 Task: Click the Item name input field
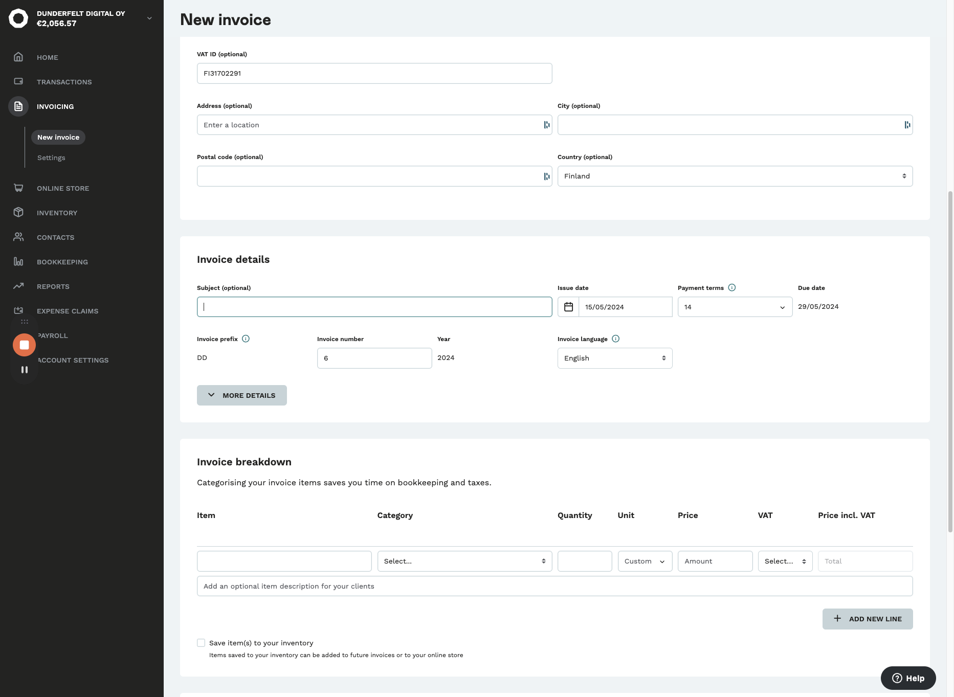click(284, 561)
